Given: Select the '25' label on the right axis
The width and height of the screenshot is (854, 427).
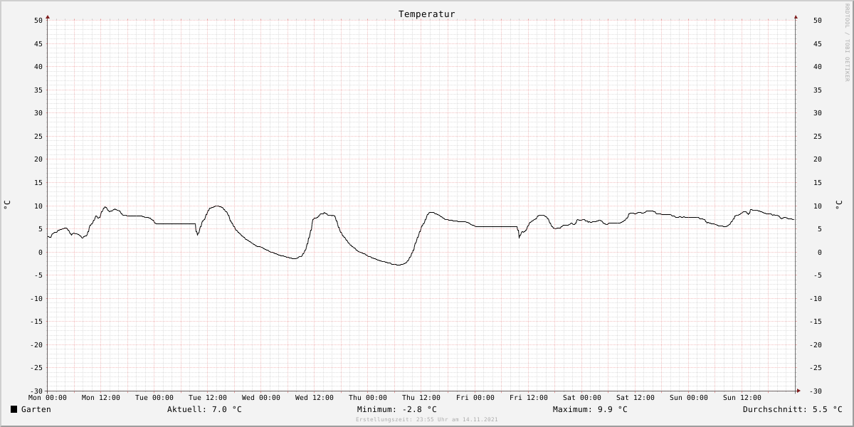Looking at the screenshot, I should point(818,136).
